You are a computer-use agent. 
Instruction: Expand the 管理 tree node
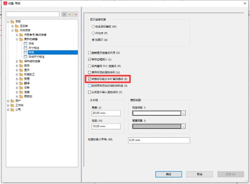point(17,79)
